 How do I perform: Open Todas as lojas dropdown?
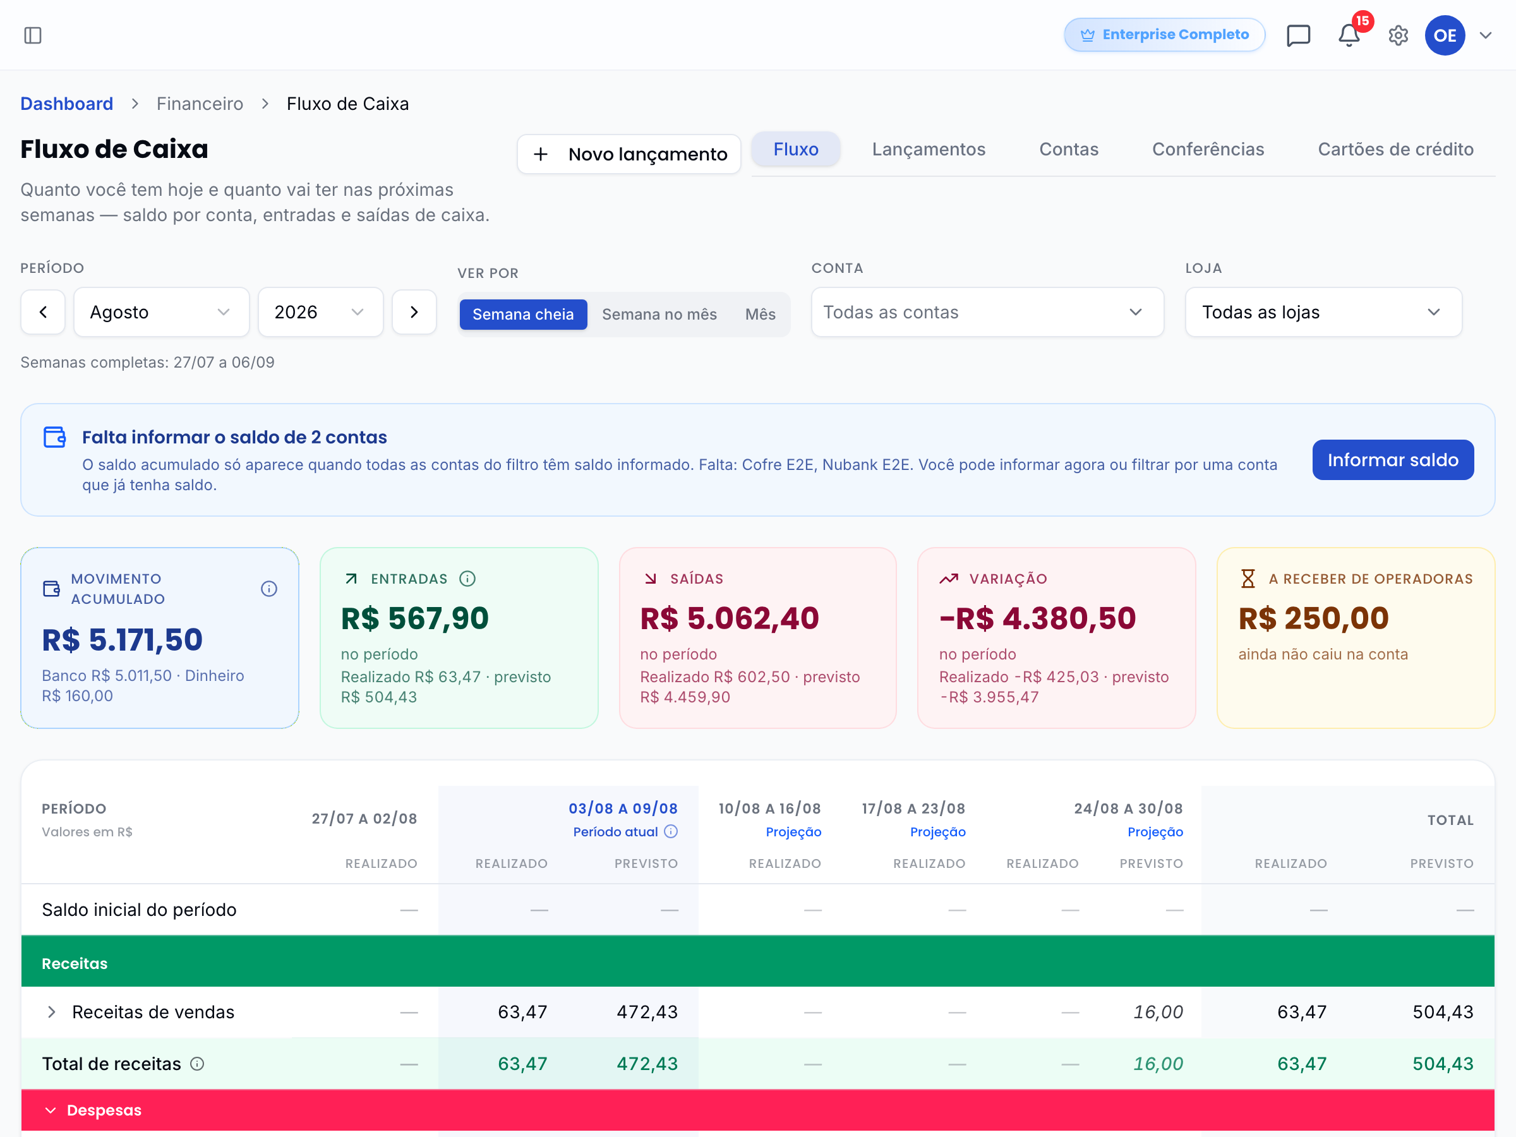1323,312
